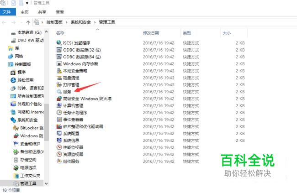Select 本地磁盘 (G:) in the sidebar
Viewport: 297px width, 193px height.
click(29, 32)
